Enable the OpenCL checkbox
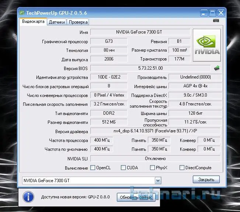240x212 pixels. tap(93, 168)
